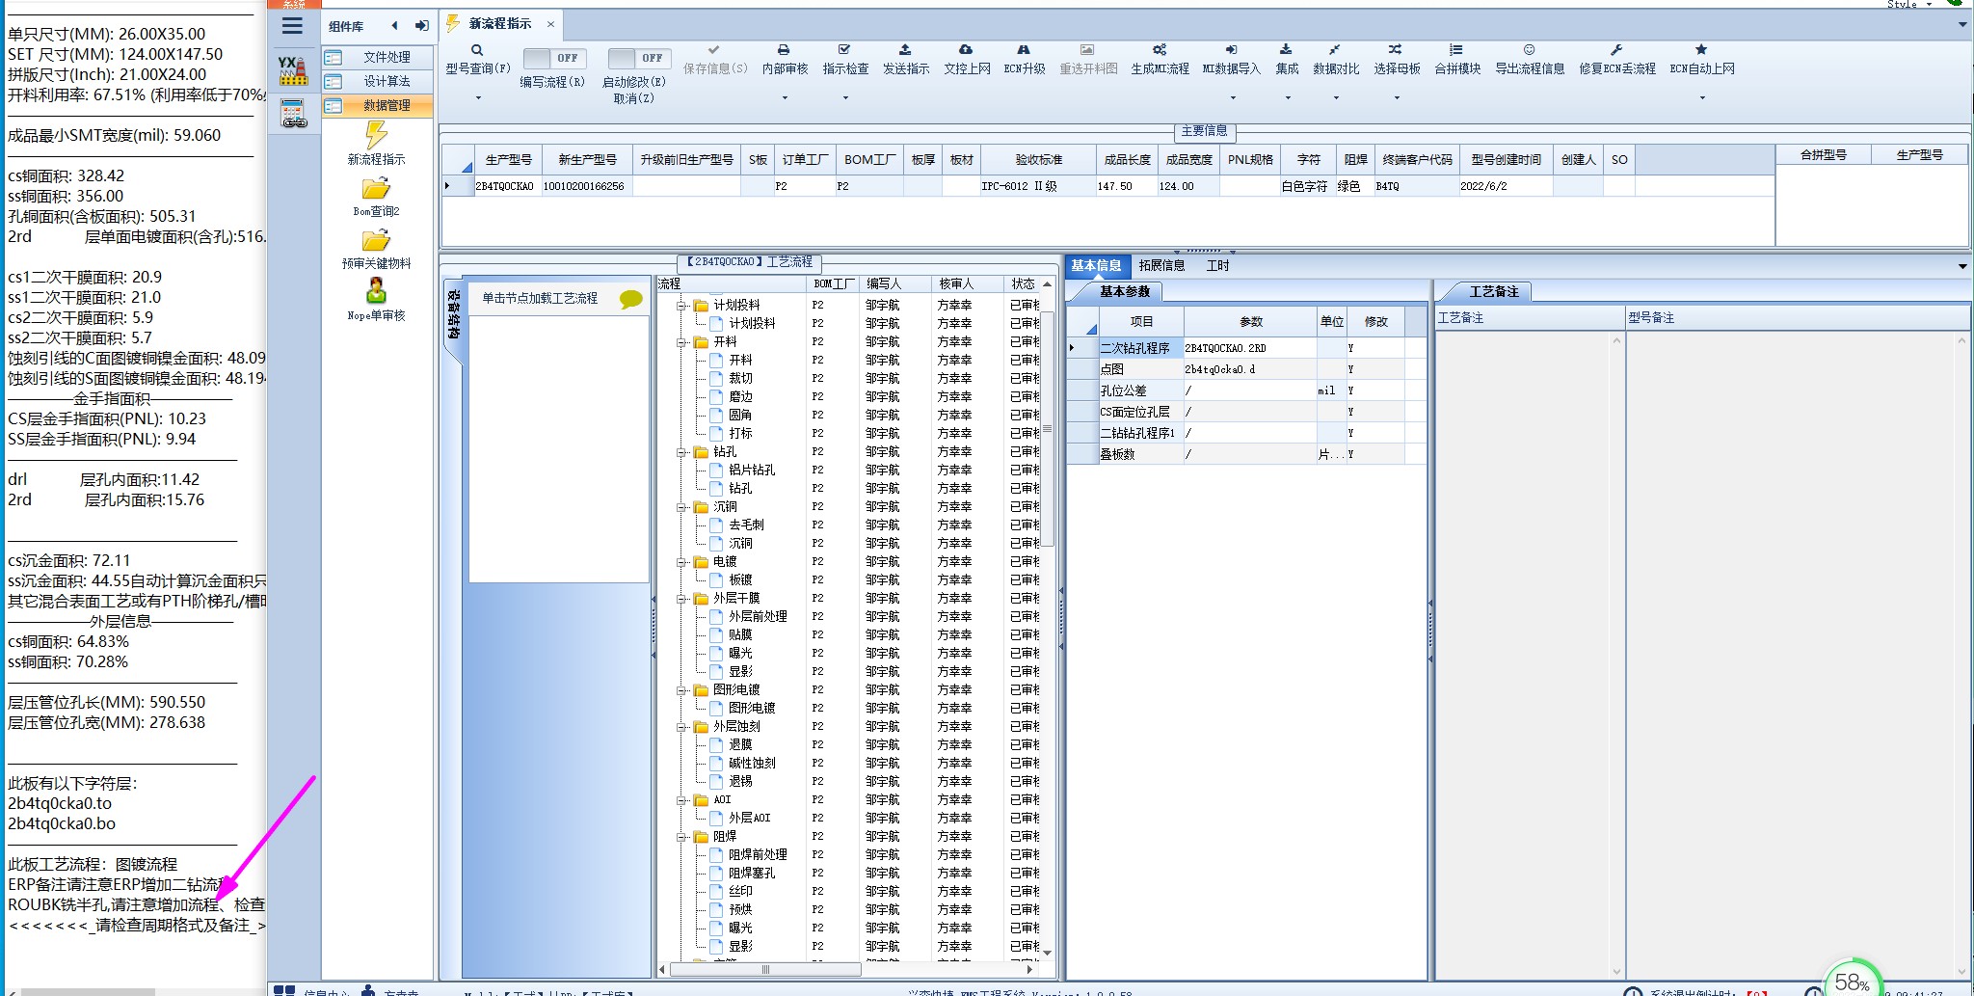This screenshot has height=996, width=1974.
Task: Open 新流程指示 lightning icon in sidebar
Action: coord(376,135)
